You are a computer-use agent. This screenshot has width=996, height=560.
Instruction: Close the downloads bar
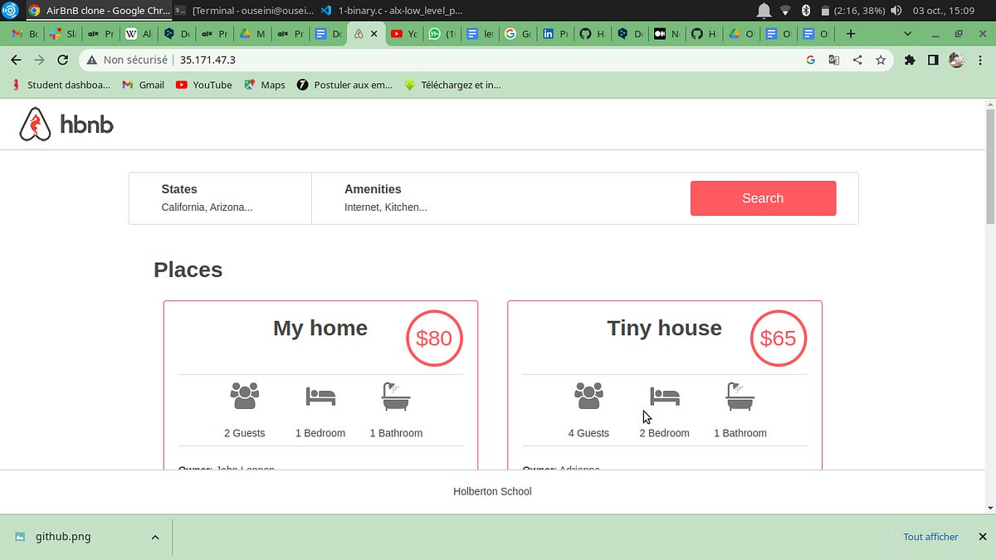pos(983,537)
